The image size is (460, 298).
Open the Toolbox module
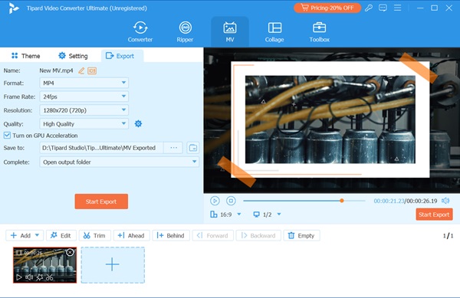pos(319,32)
